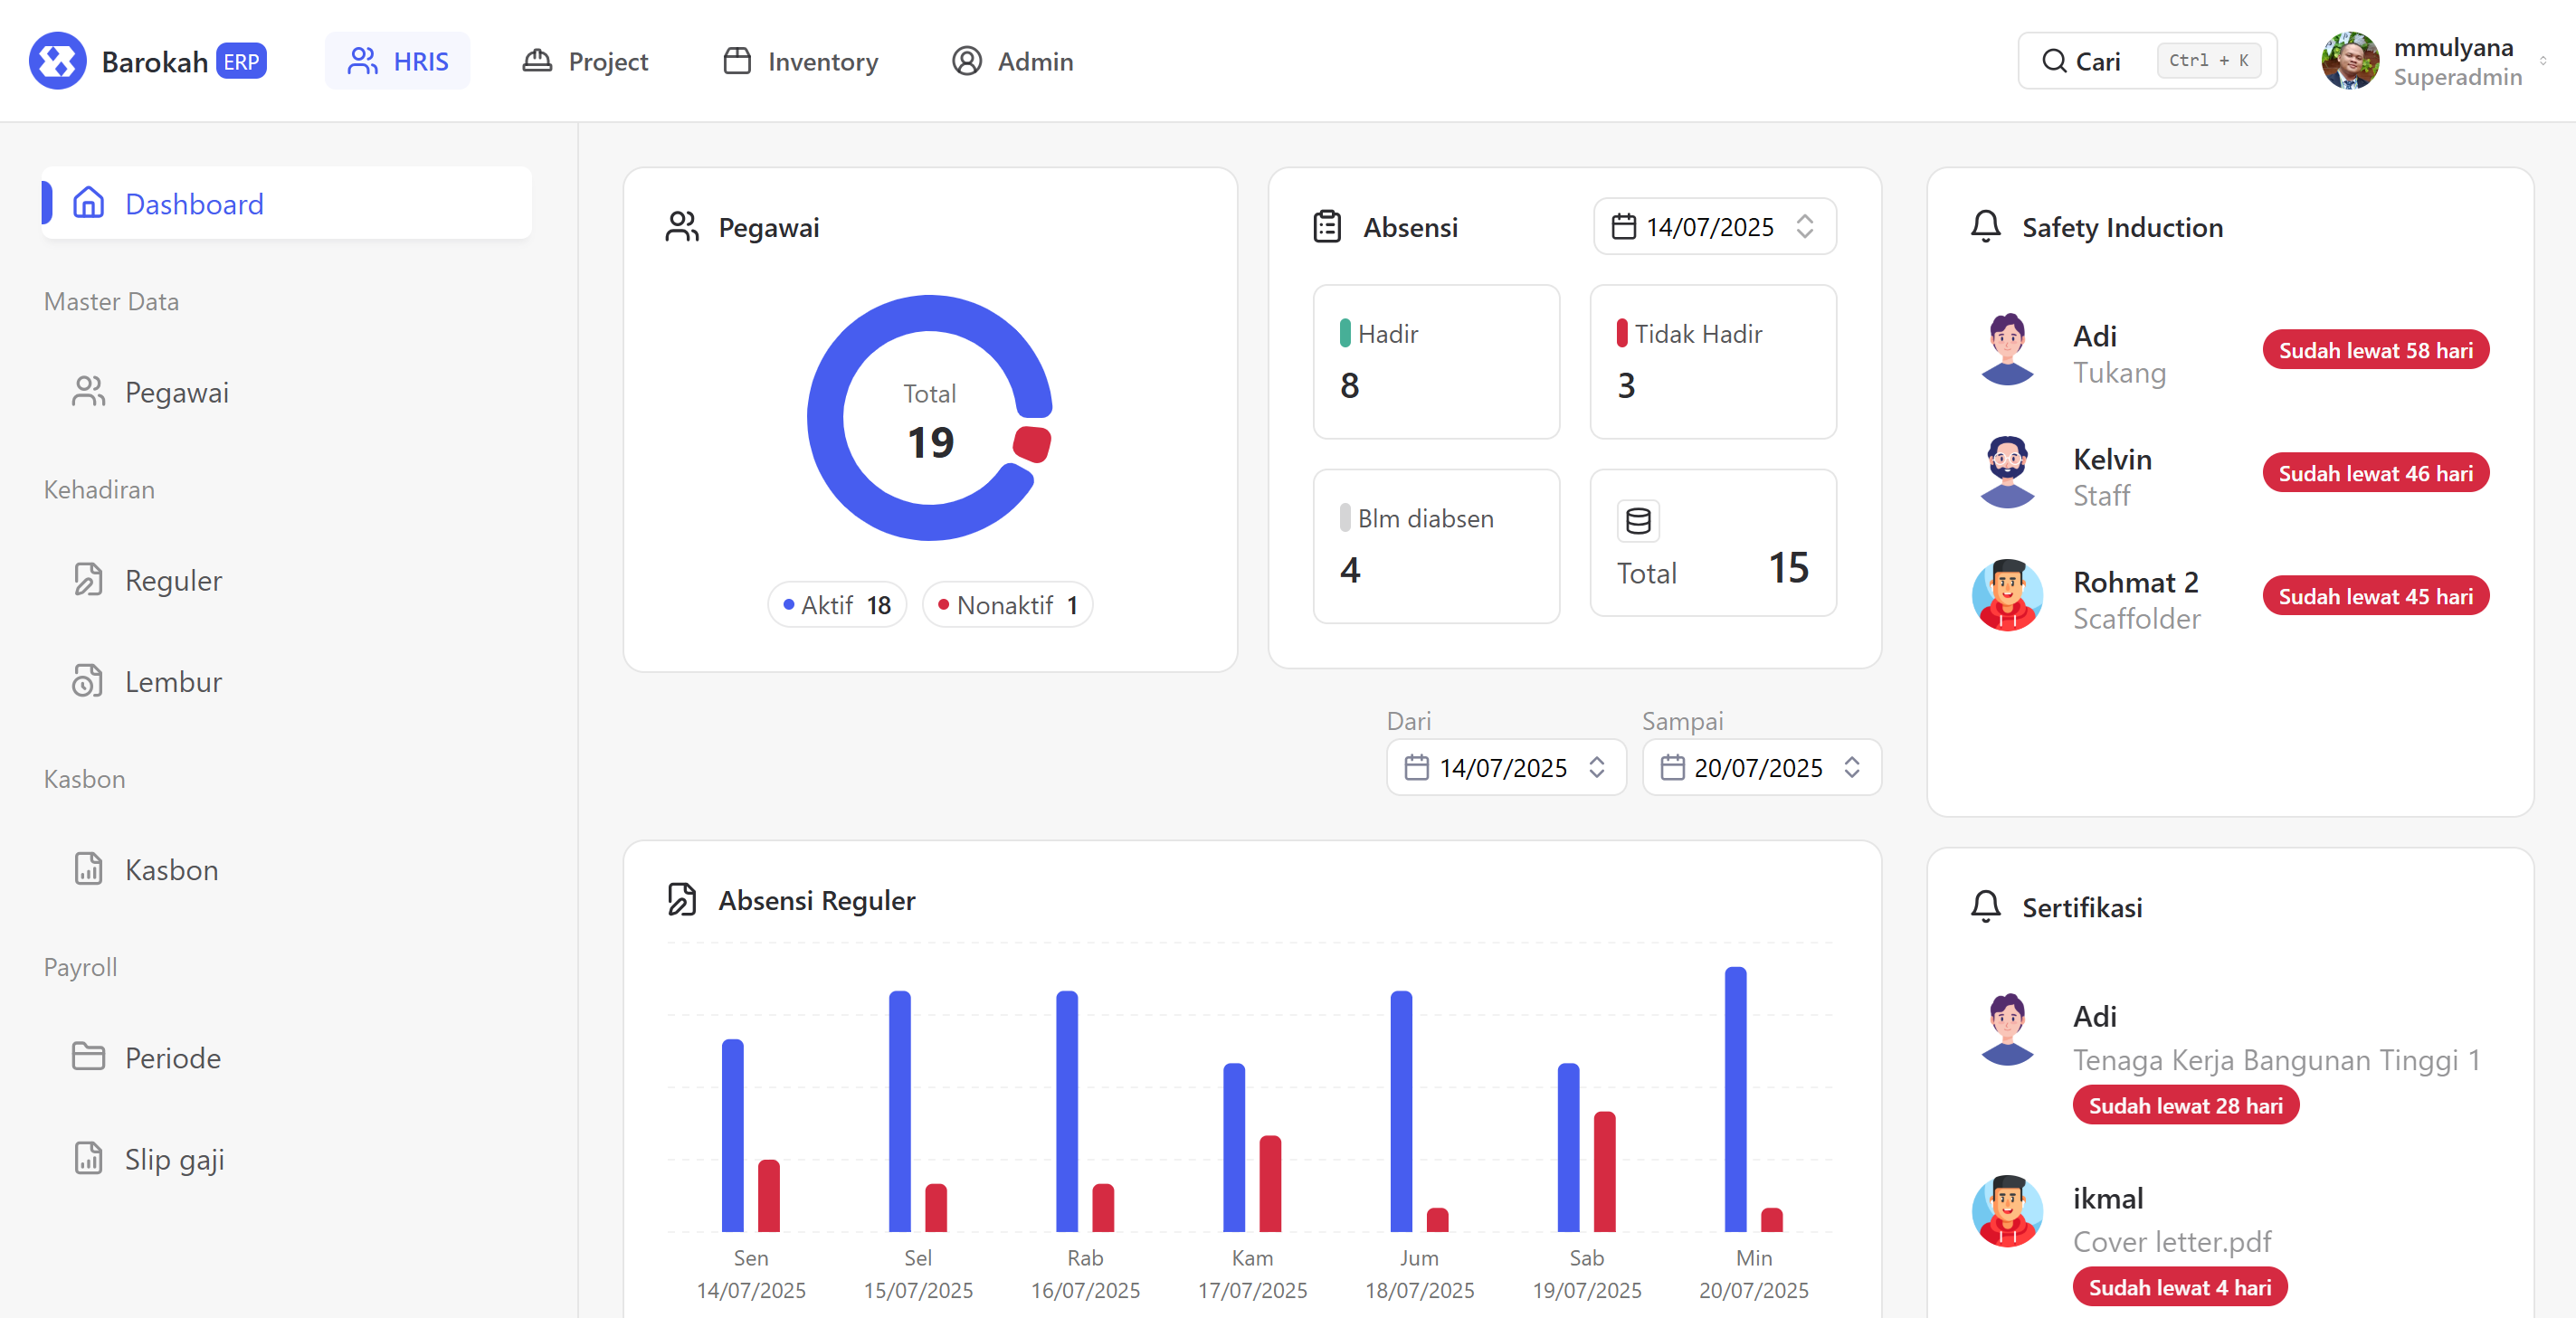
Task: Expand the mmulyana user menu chevron
Action: (x=2542, y=61)
